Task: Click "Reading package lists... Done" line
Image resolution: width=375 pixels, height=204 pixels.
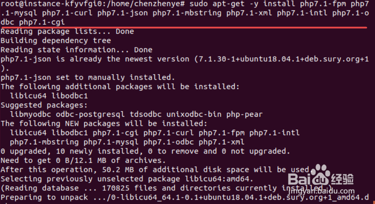Action: pos(67,31)
